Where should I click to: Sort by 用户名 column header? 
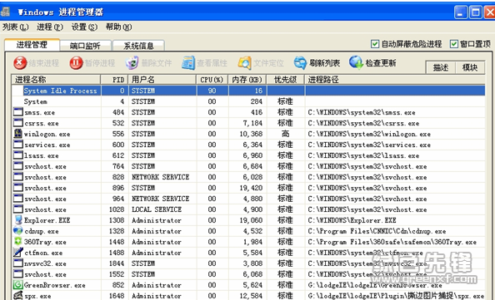click(162, 80)
